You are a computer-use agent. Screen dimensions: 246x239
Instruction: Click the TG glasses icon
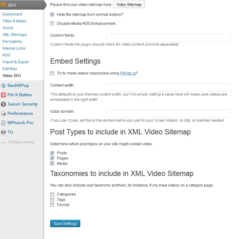click(3, 132)
